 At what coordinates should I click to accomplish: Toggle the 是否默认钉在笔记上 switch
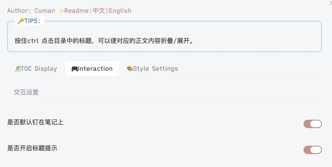313,124
